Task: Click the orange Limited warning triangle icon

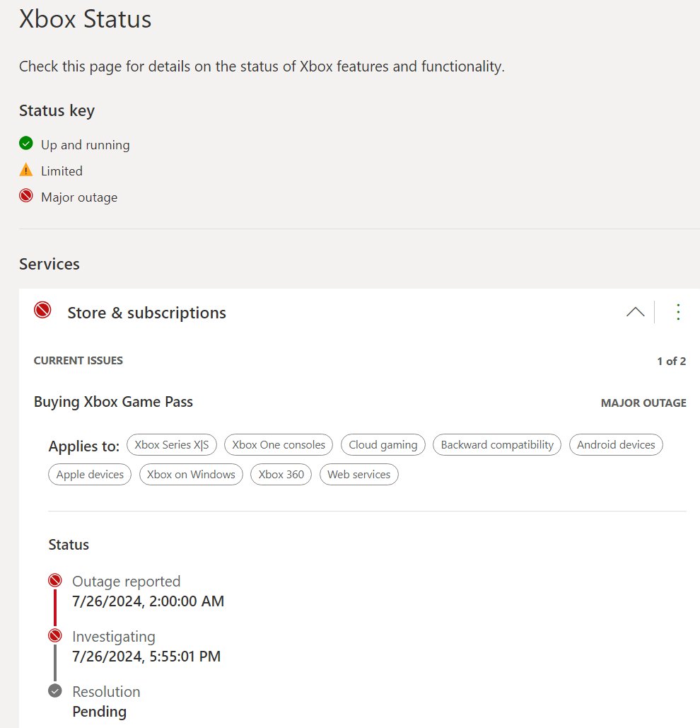Action: [x=26, y=170]
